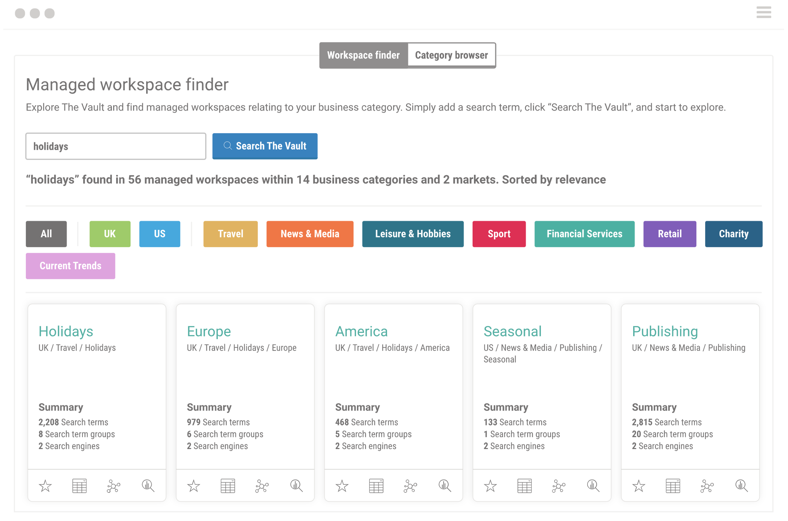
Task: Filter results by Financial Services
Action: pyautogui.click(x=584, y=234)
